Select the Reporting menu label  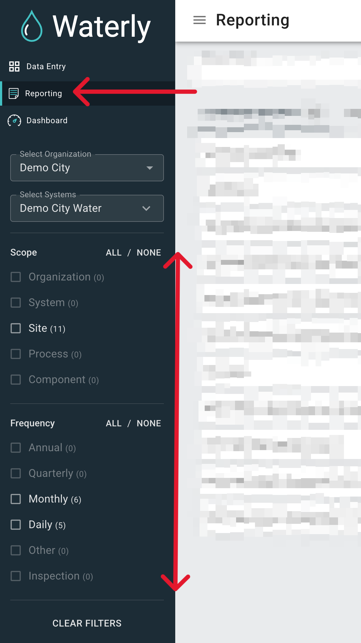click(44, 93)
